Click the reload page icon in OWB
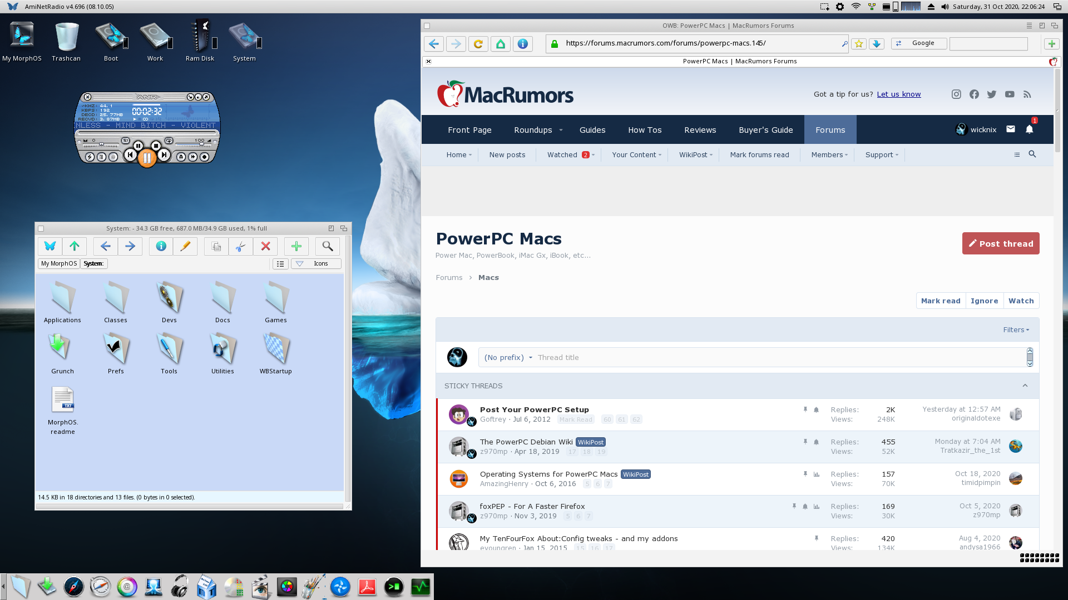The image size is (1068, 600). pos(478,44)
